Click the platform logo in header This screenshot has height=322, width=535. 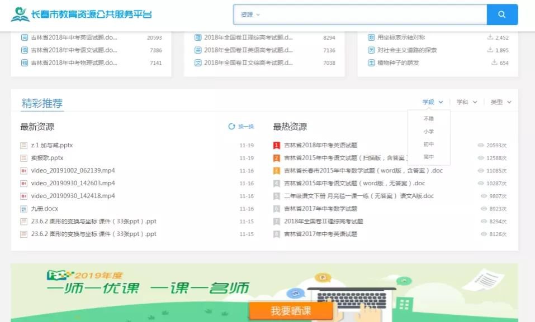(x=20, y=15)
